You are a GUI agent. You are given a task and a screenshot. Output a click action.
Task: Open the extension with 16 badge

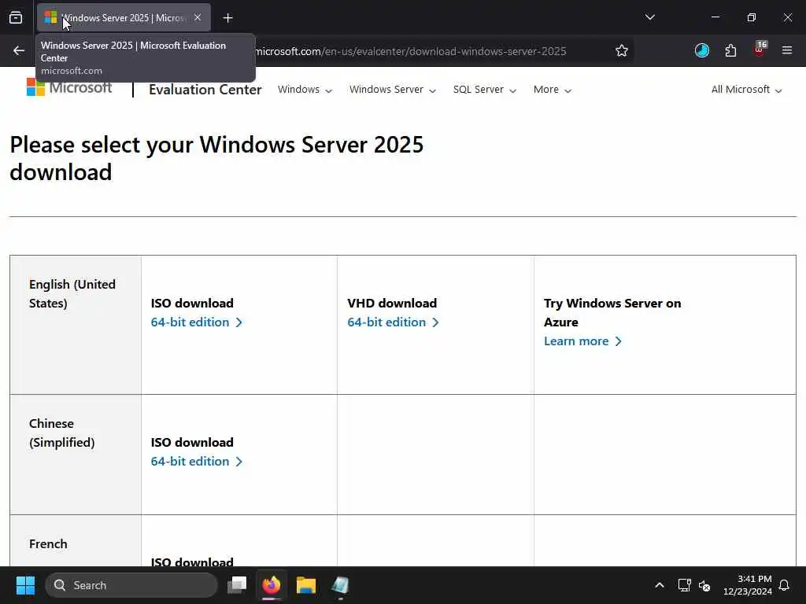760,49
